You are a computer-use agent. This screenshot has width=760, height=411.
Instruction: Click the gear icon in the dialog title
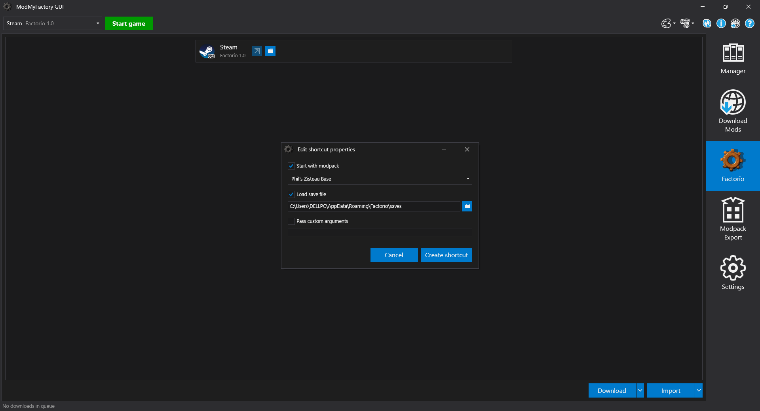click(x=289, y=149)
